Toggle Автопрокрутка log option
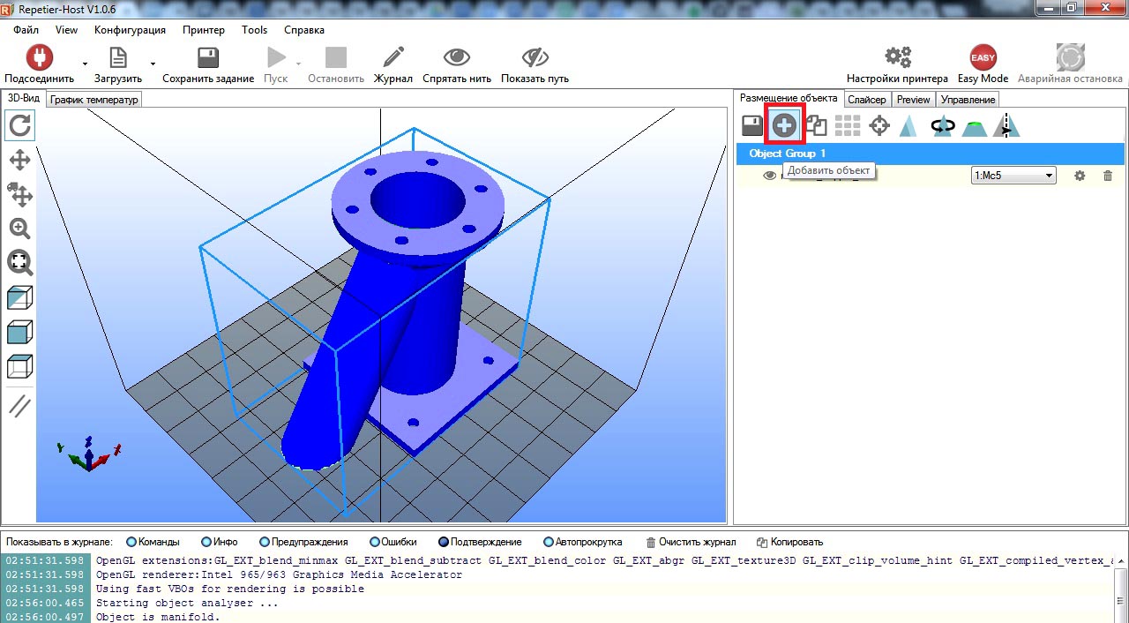The width and height of the screenshot is (1129, 623). tap(583, 542)
